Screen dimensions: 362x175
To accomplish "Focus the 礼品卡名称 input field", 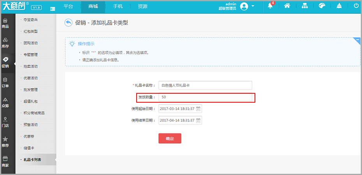I will point(205,85).
